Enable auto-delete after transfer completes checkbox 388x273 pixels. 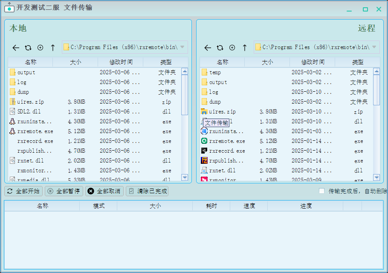tap(322, 191)
